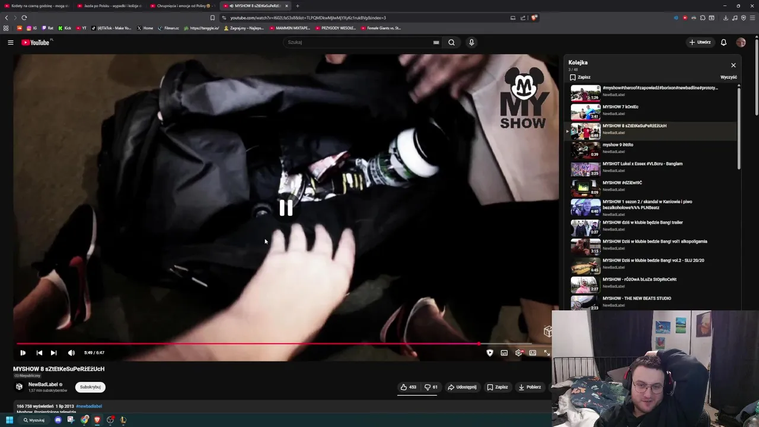Viewport: 759px width, 427px height.
Task: Play Dziś w klubie będzie Bang! trailer
Action: (653, 227)
